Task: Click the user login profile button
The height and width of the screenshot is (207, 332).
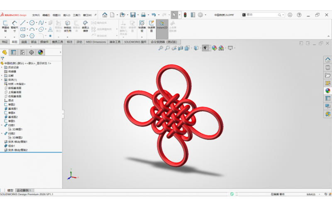Action: point(290,15)
